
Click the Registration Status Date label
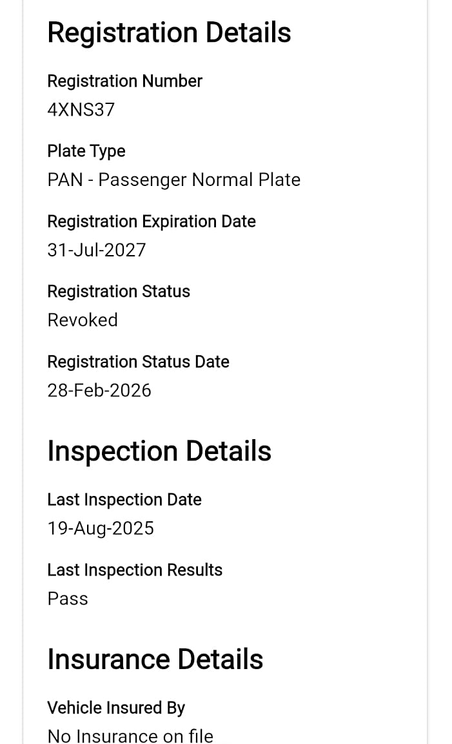tap(139, 362)
